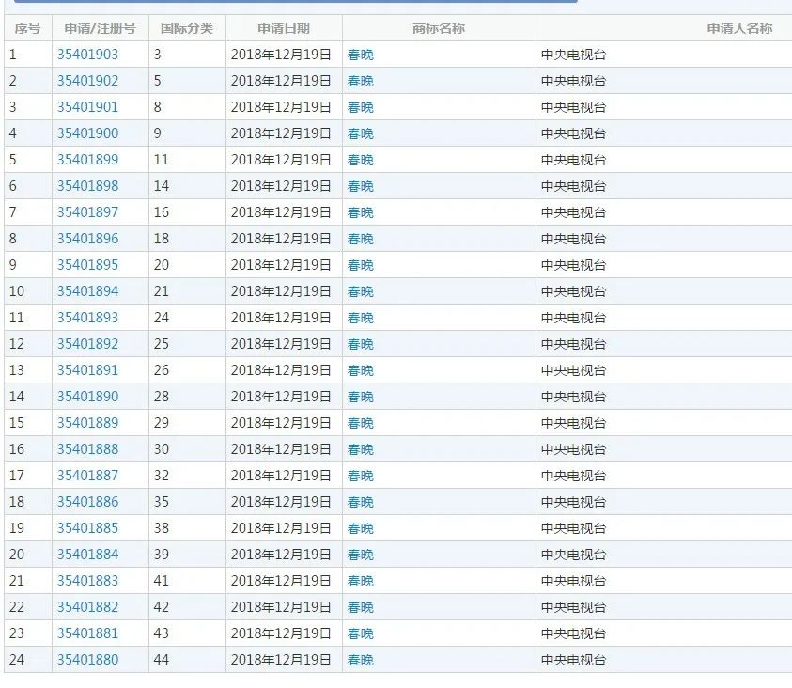The width and height of the screenshot is (792, 688).
Task: Open application number 35401883
Action: [x=87, y=581]
